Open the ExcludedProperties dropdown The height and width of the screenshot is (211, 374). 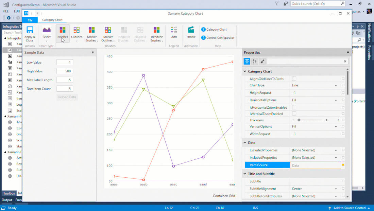point(336,150)
